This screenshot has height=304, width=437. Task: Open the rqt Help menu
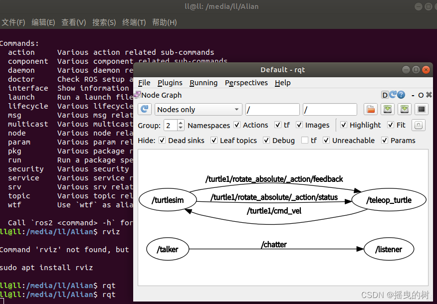(282, 83)
